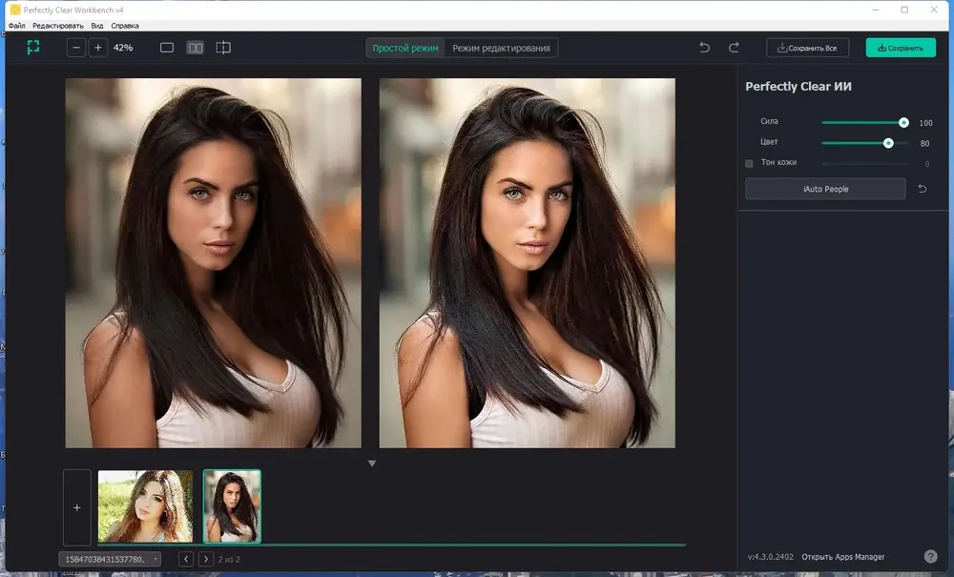
Task: Open the Файл menu
Action: point(16,26)
